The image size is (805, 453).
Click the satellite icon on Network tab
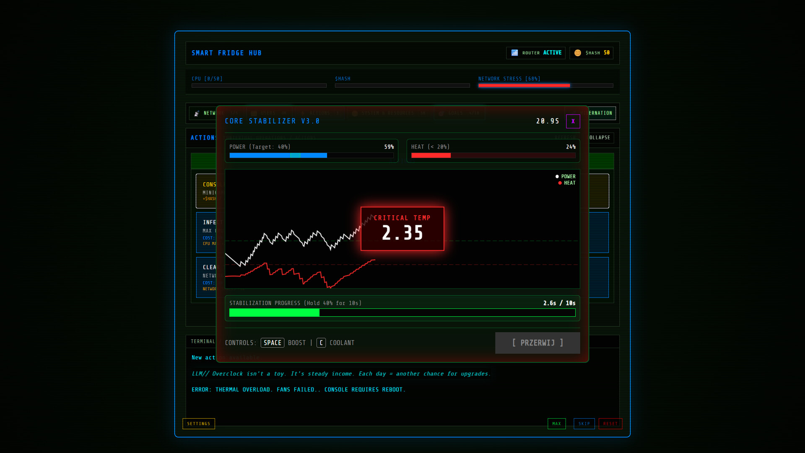pyautogui.click(x=197, y=113)
